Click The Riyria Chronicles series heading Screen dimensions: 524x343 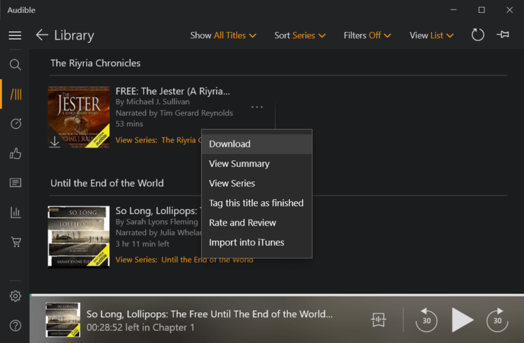pyautogui.click(x=96, y=63)
